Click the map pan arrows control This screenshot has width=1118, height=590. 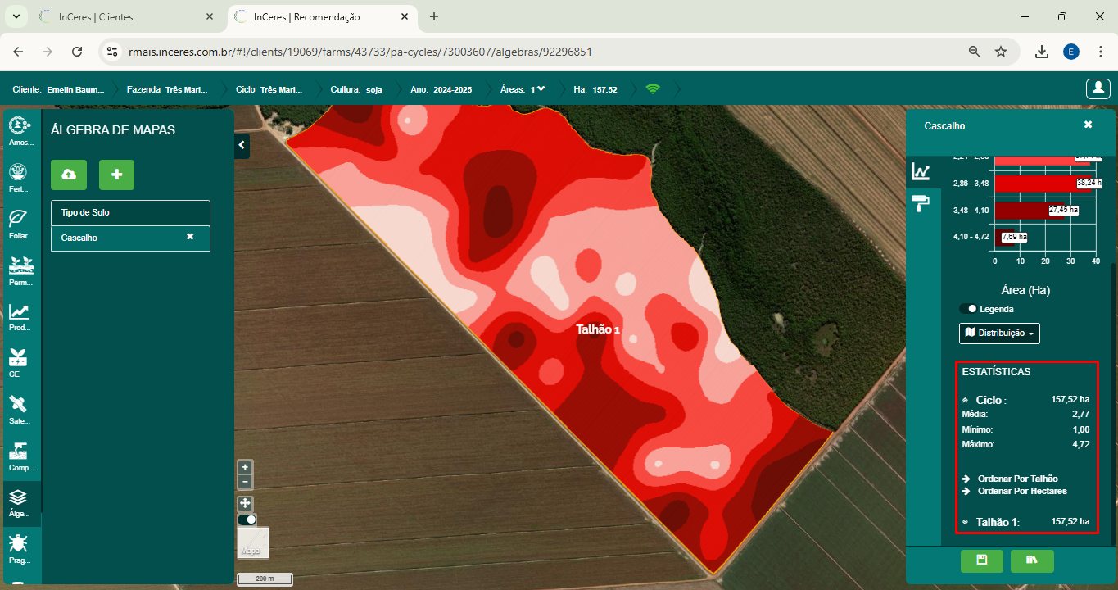coord(245,503)
